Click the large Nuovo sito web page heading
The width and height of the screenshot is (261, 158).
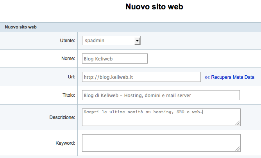point(154,7)
